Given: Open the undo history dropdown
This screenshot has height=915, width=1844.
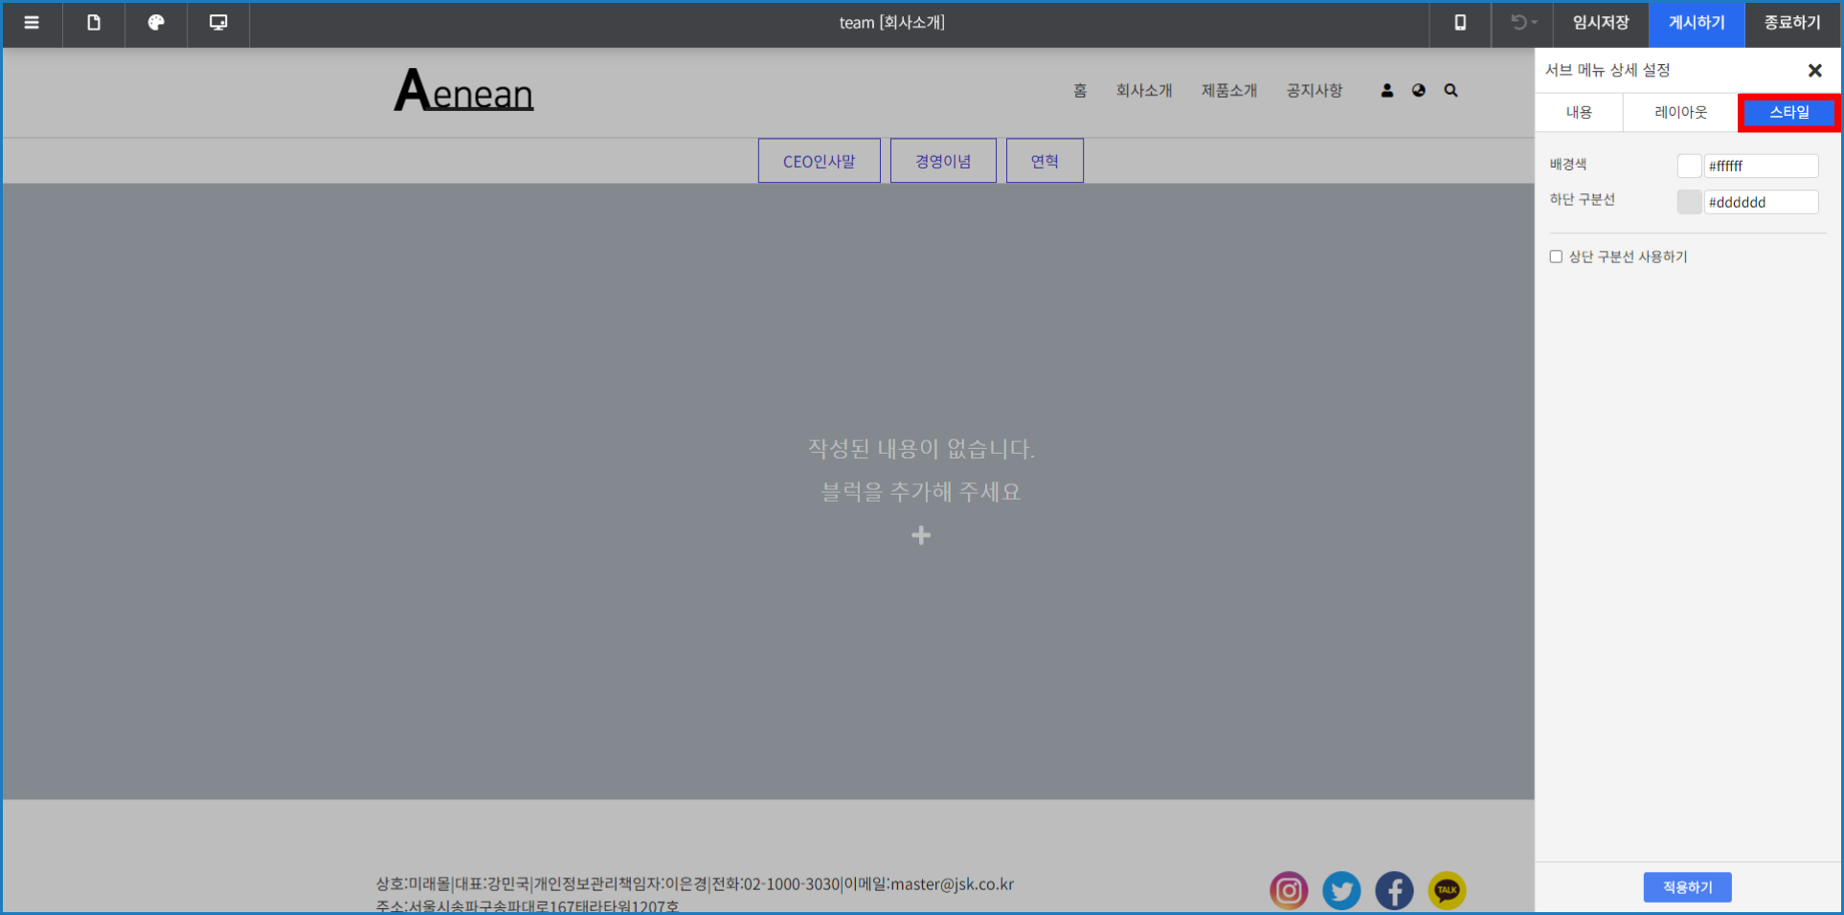Looking at the screenshot, I should (1523, 23).
